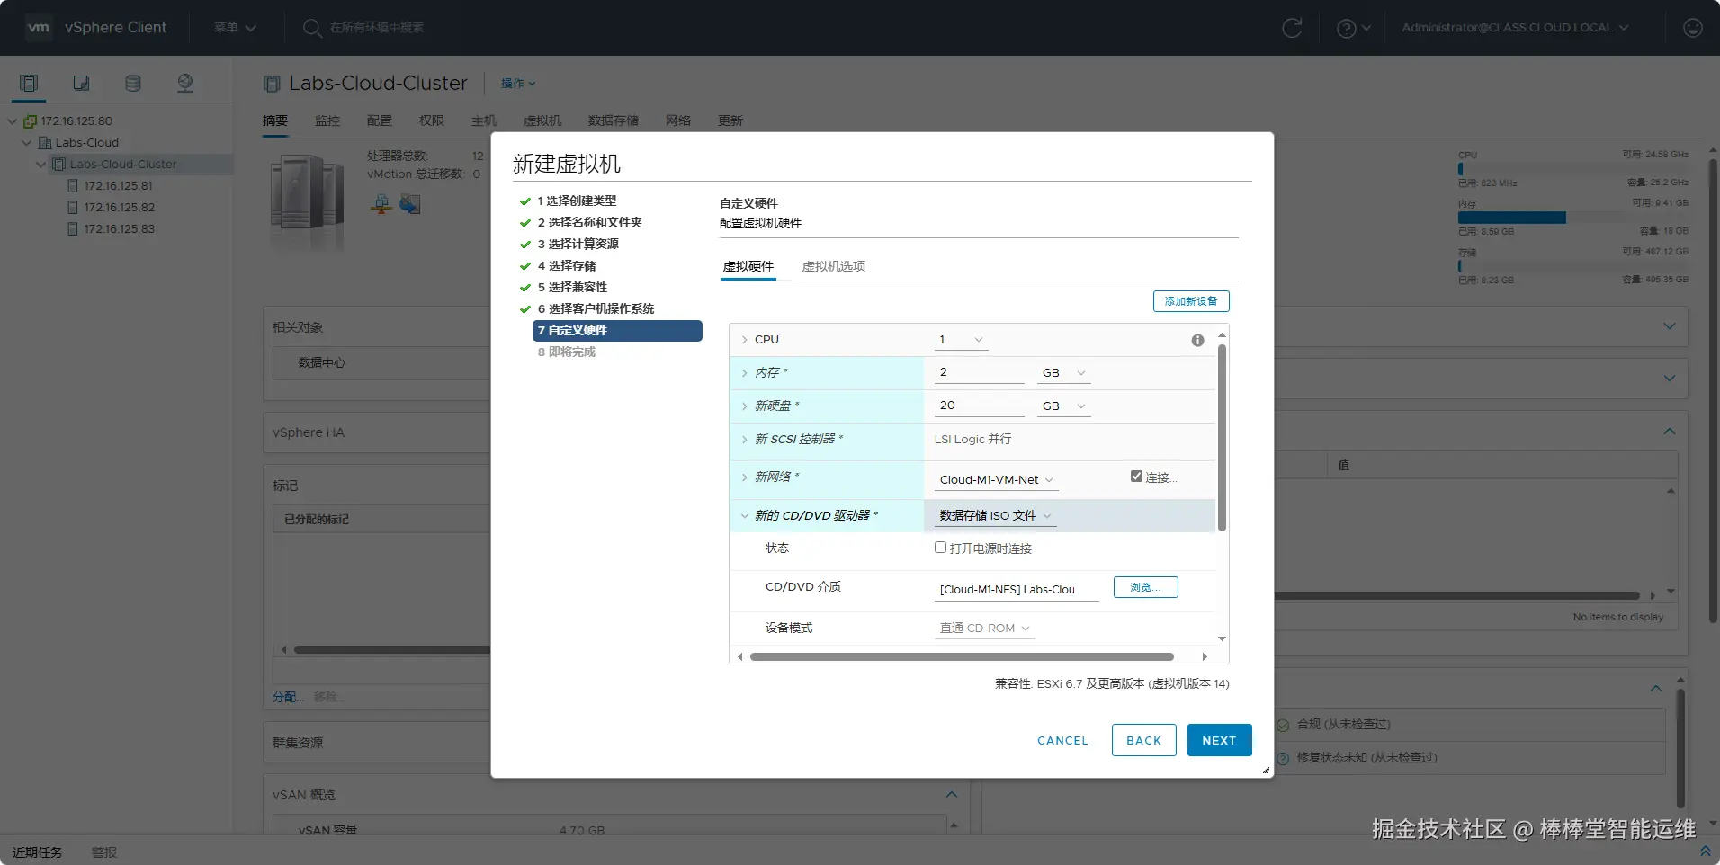
Task: Open the 近期任务 panel tab
Action: point(38,852)
